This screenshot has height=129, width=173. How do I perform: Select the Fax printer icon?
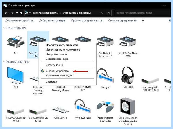pyautogui.click(x=16, y=42)
